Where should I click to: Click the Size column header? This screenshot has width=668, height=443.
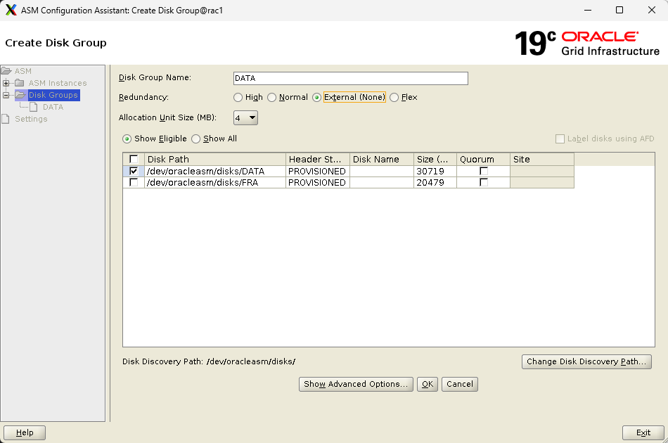(435, 160)
